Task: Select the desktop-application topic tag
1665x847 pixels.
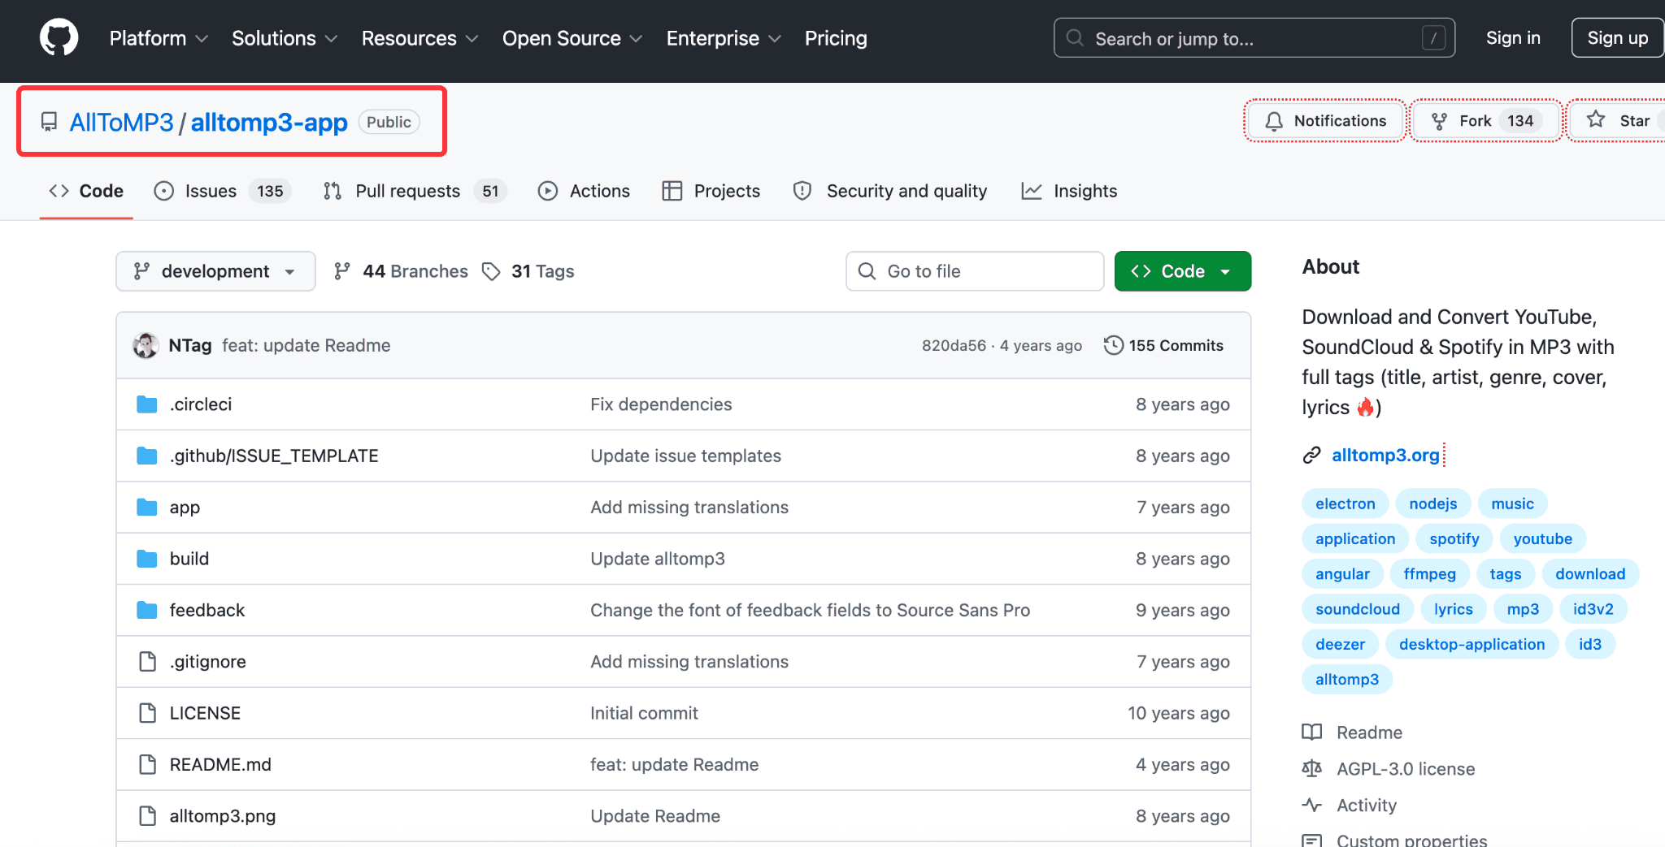Action: pyautogui.click(x=1472, y=644)
